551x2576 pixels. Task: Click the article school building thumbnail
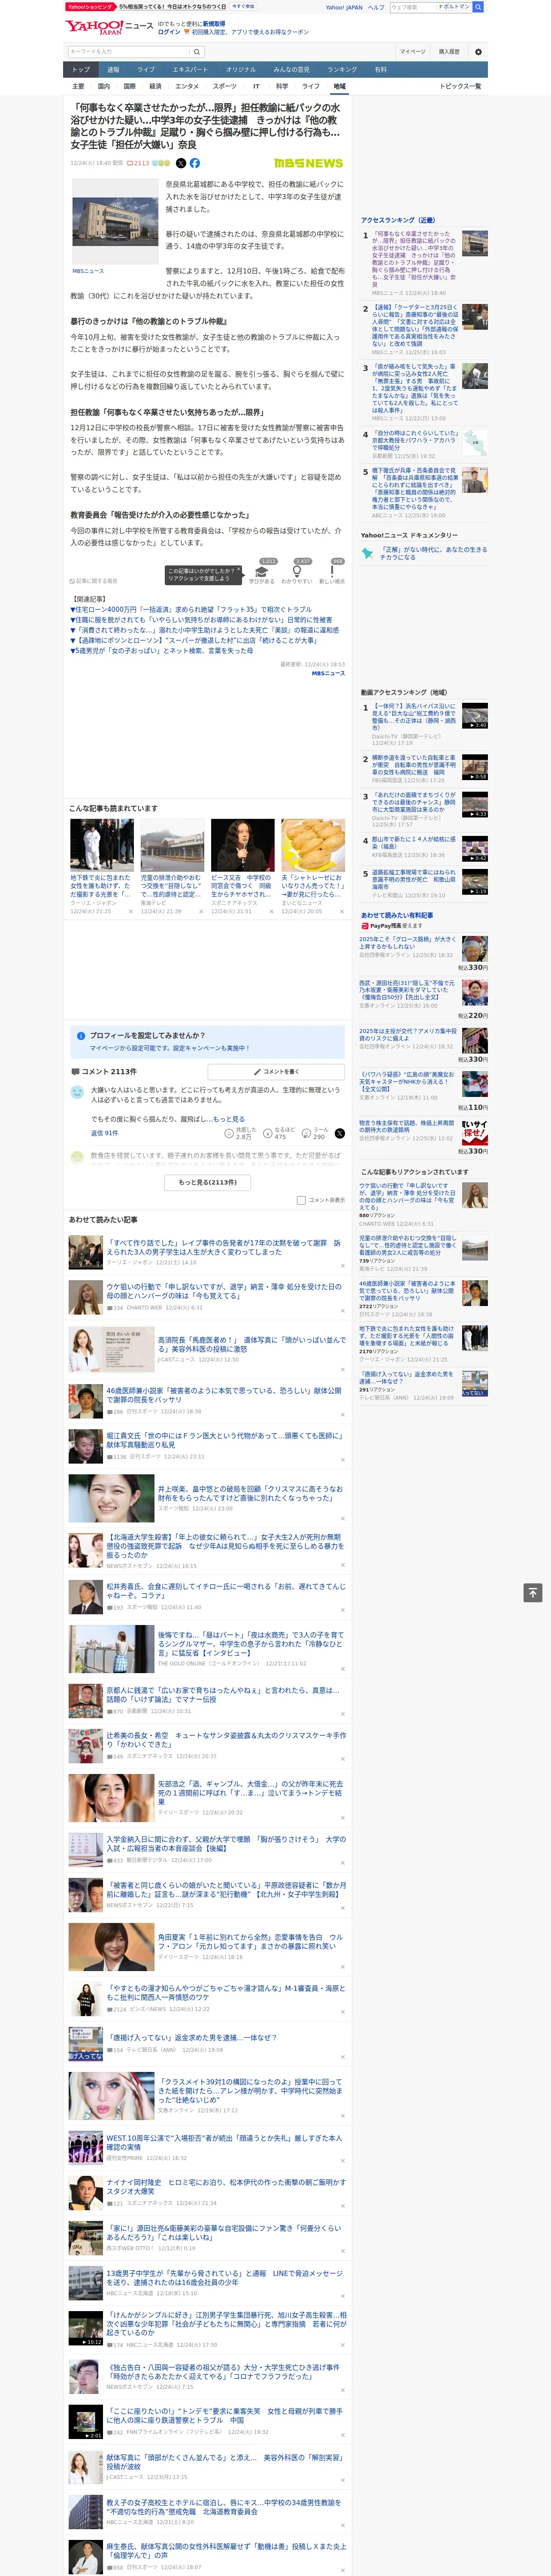[115, 222]
